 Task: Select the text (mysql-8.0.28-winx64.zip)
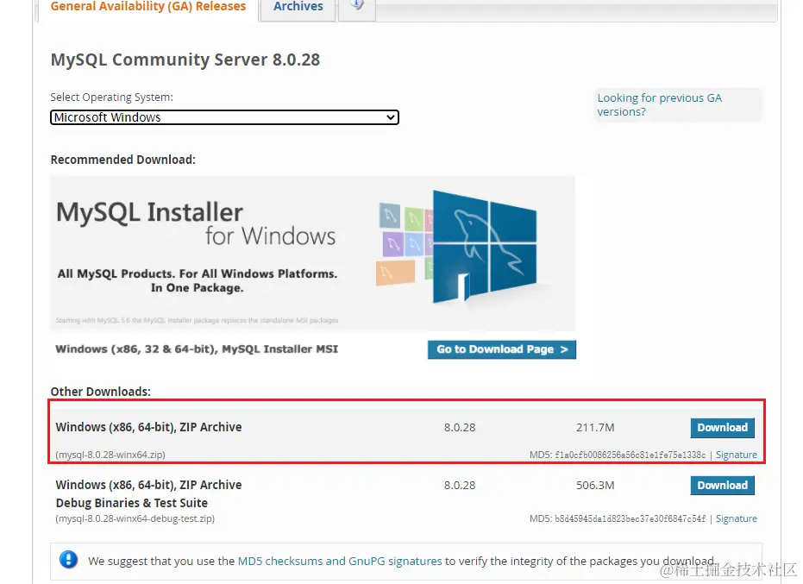[x=110, y=455]
